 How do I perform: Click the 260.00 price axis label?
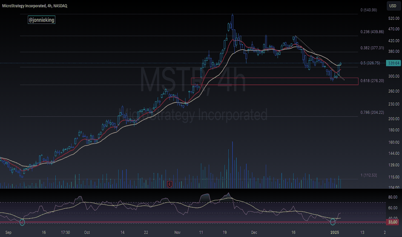point(394,91)
